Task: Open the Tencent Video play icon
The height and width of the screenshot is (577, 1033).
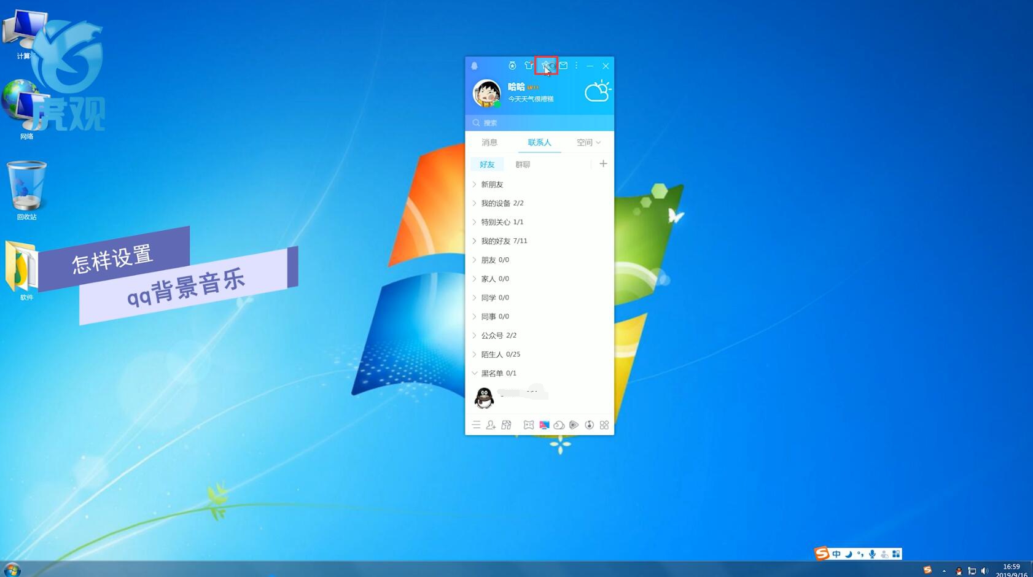Action: 574,425
